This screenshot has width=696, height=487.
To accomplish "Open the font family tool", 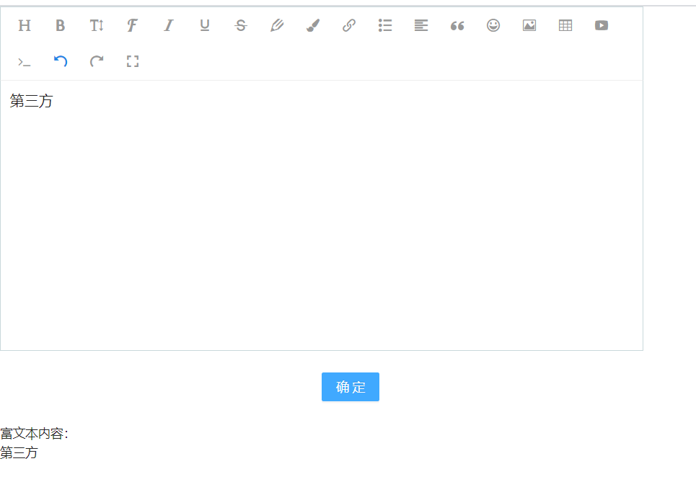I will click(x=132, y=26).
